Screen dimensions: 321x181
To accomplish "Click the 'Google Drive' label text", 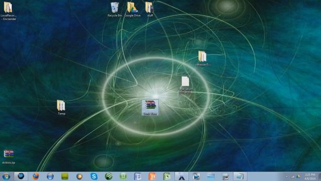I will 132,16.
